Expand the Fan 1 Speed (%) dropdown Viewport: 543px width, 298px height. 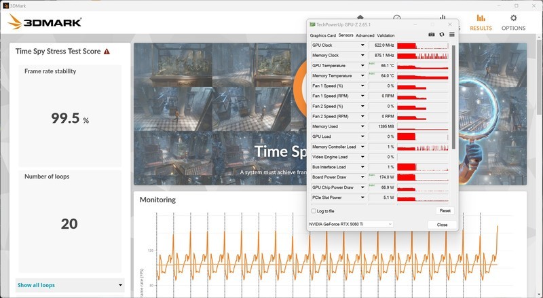(362, 86)
